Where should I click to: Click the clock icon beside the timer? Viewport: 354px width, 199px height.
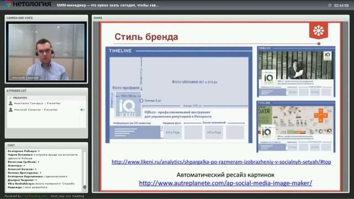330,5
